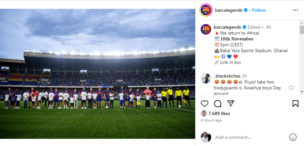Click the Add a comment field
Viewport: 304px width, 146px height.
point(250,137)
